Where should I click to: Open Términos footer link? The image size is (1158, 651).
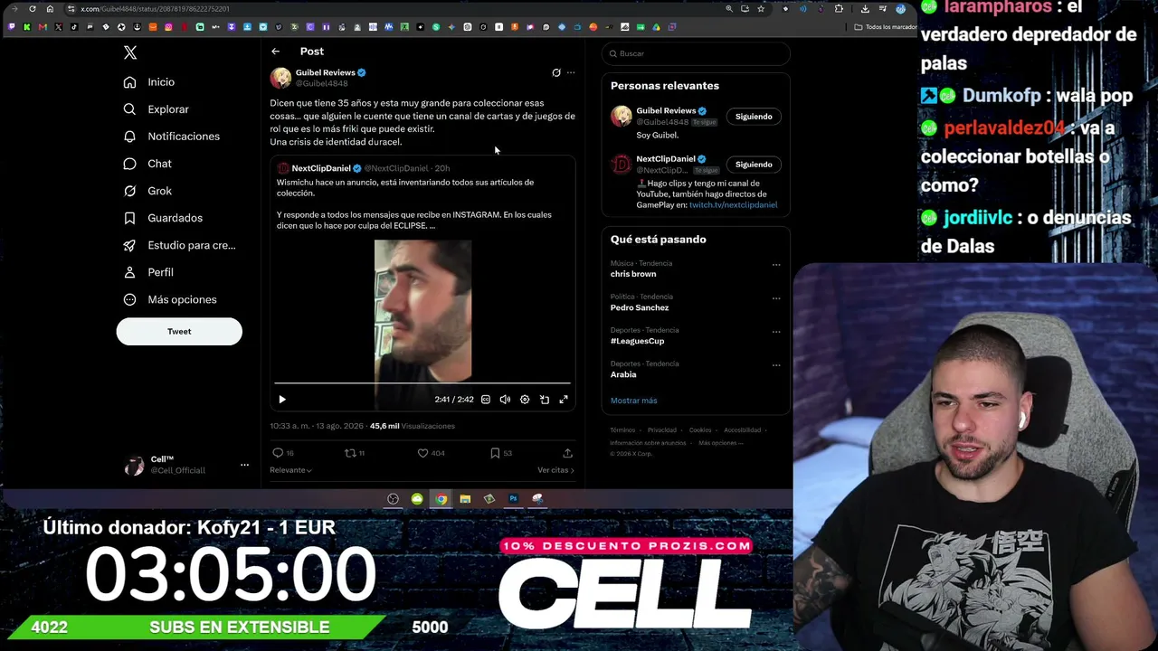[622, 430]
